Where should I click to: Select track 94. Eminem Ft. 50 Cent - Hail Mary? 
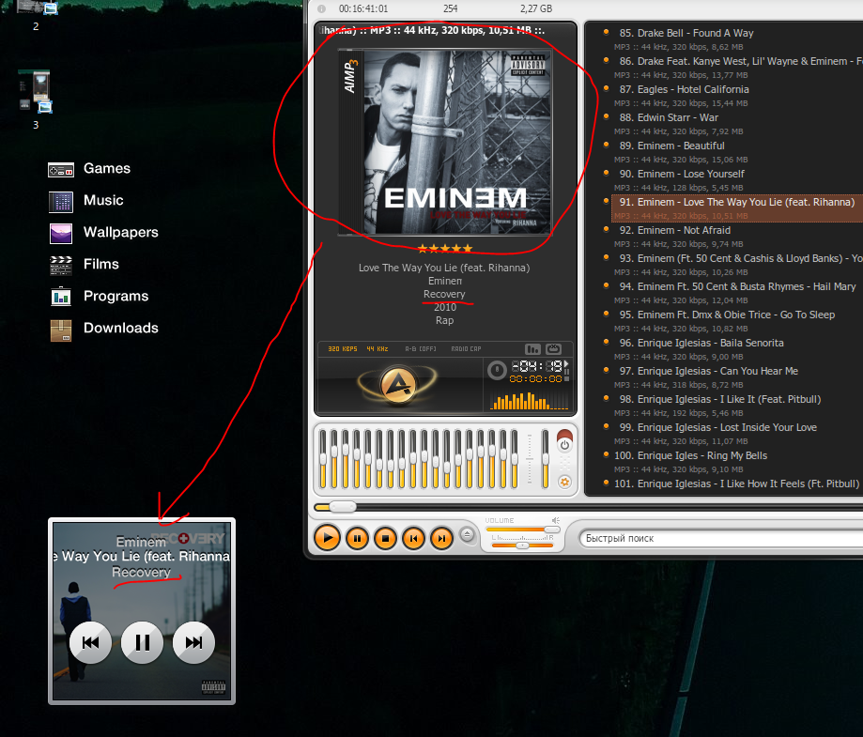coord(736,292)
